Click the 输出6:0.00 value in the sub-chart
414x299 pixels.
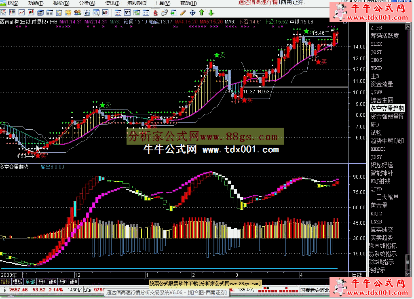[52, 167]
